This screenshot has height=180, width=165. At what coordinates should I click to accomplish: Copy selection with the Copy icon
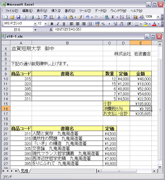pyautogui.click(x=65, y=17)
